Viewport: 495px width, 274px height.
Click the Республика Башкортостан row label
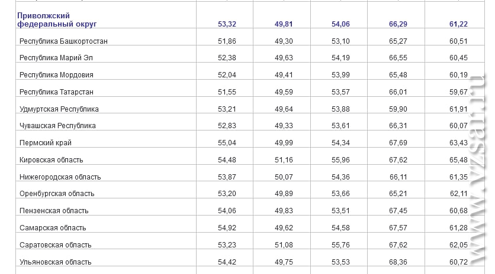[x=63, y=41]
